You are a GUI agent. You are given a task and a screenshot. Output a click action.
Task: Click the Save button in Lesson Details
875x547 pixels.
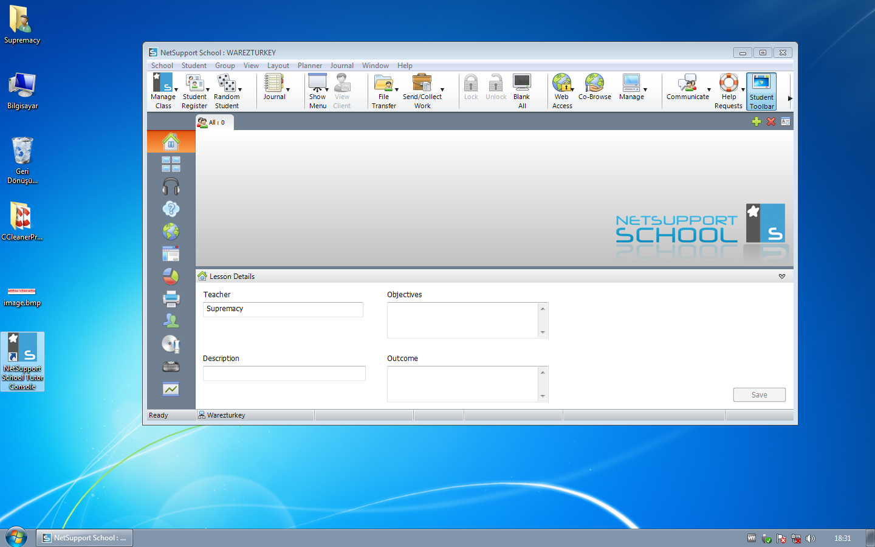tap(760, 395)
